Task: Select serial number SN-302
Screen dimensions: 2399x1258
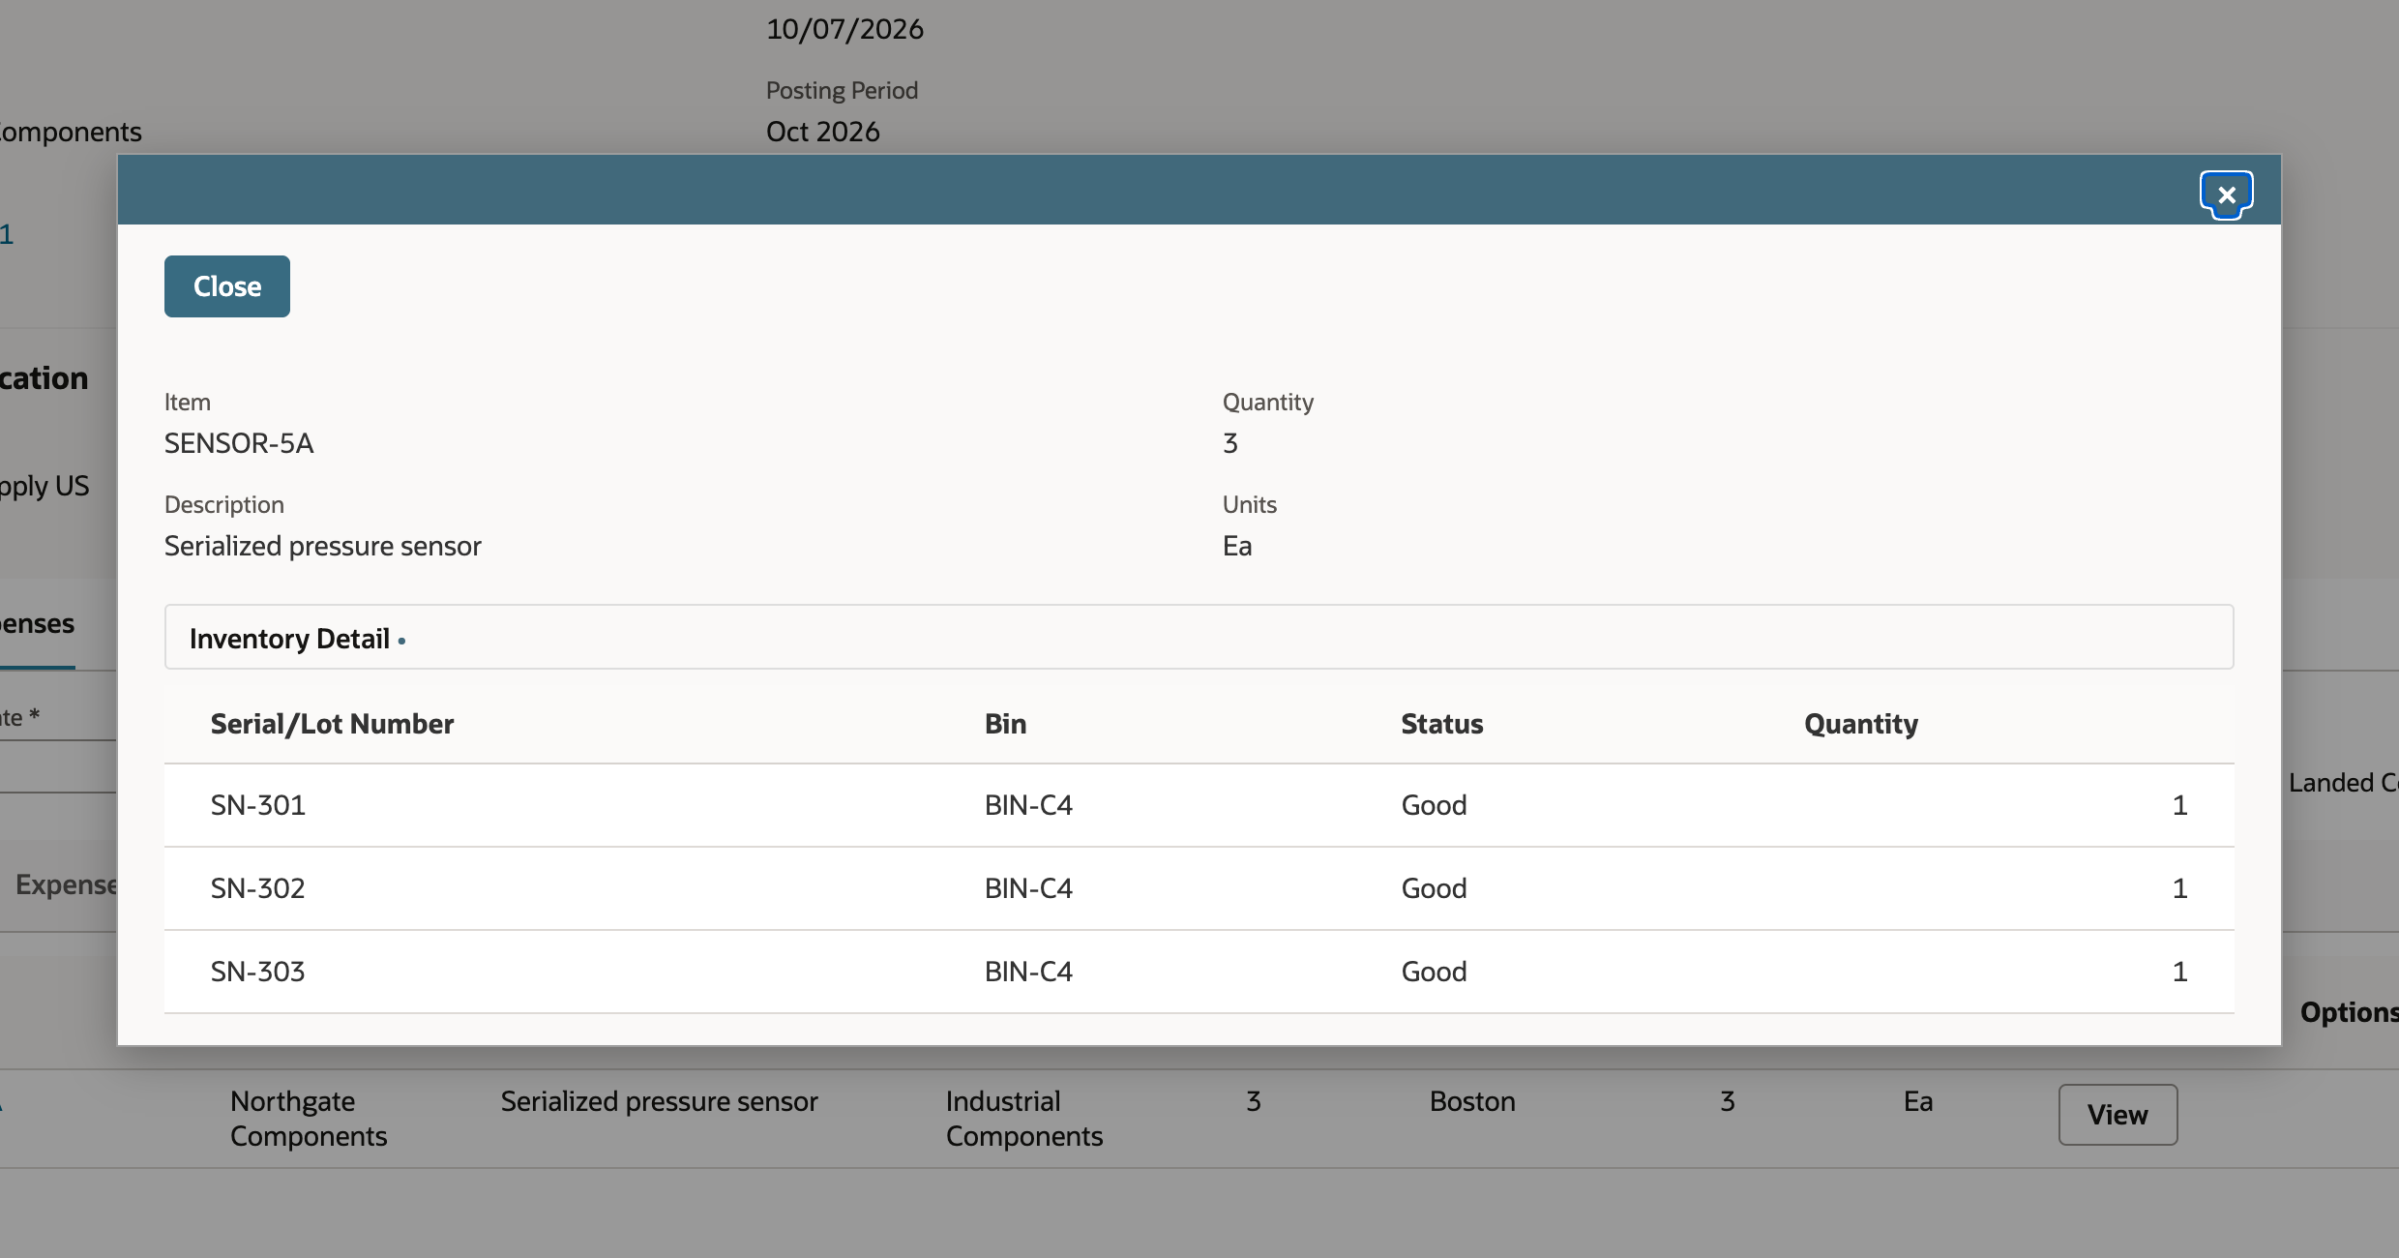Action: 258,888
